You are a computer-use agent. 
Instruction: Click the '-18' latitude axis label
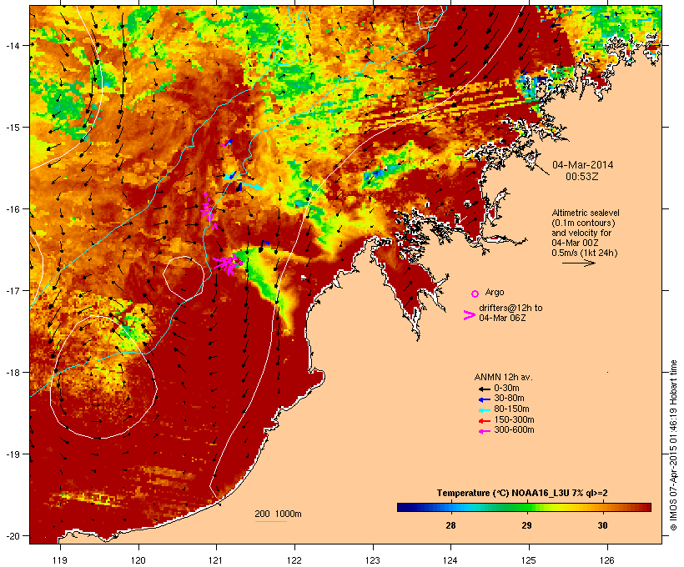tap(12, 372)
